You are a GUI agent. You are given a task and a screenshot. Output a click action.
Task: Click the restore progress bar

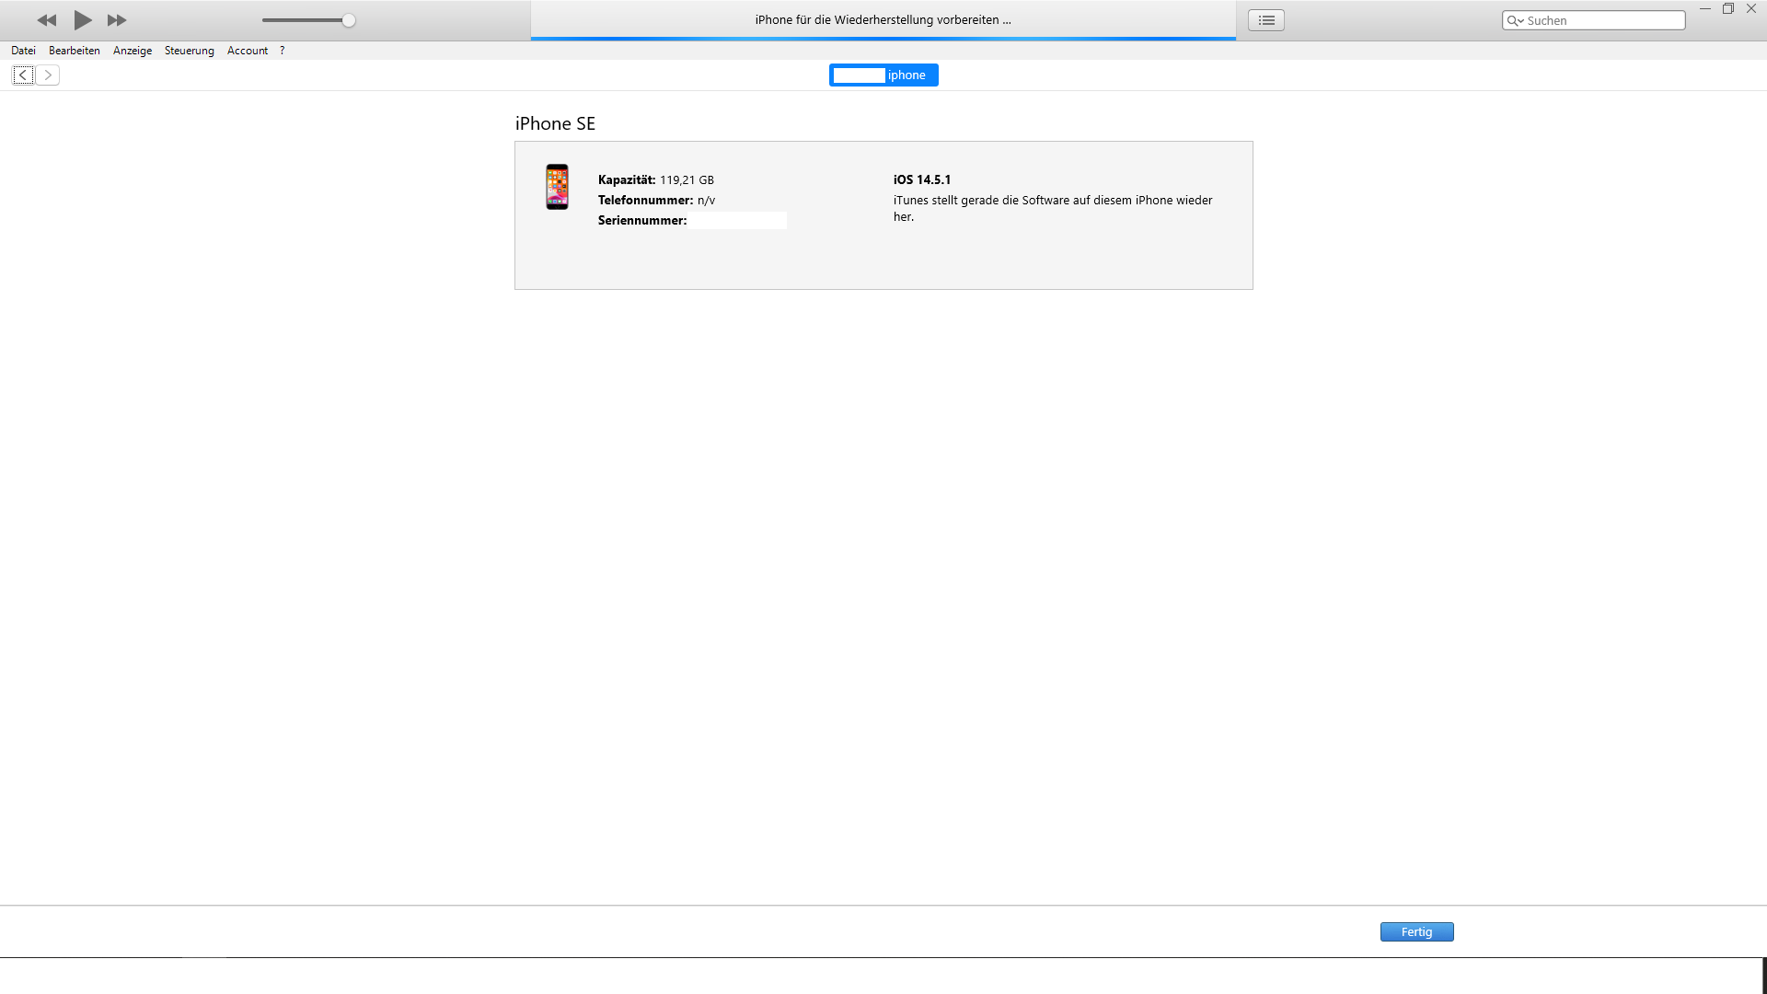click(883, 39)
